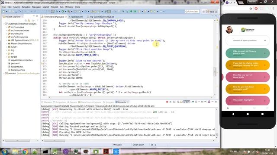Tap Android back button in emulator
277x155 pixels.
233,114
